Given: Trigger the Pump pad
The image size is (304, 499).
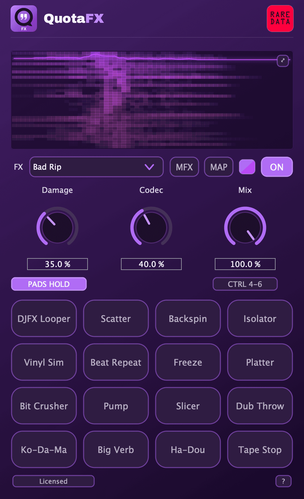Looking at the screenshot, I should (116, 406).
